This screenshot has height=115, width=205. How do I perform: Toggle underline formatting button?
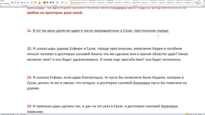click(x=18, y=3)
